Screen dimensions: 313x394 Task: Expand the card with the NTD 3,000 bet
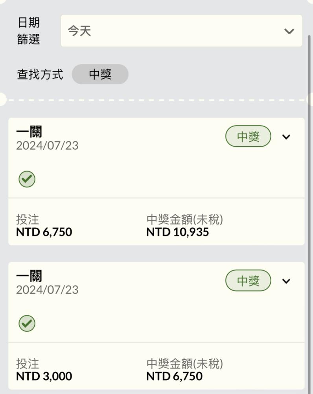pos(286,281)
